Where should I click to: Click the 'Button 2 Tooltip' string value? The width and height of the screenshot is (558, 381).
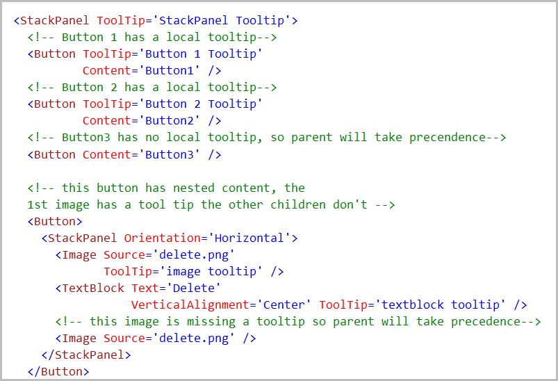point(200,104)
